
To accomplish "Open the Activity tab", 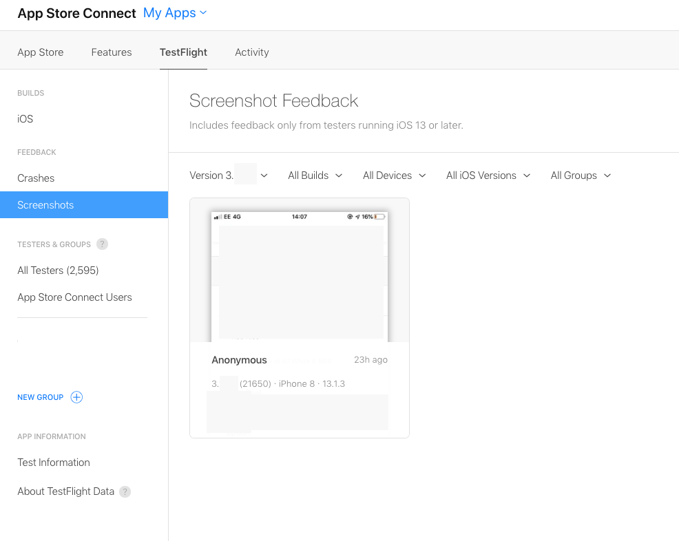I will (x=251, y=52).
